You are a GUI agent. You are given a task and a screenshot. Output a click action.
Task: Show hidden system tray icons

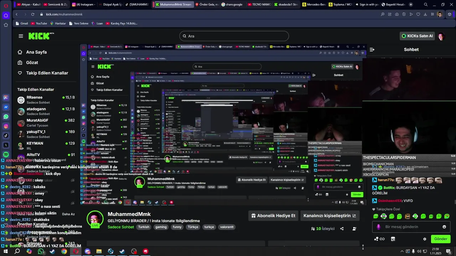pos(402,251)
